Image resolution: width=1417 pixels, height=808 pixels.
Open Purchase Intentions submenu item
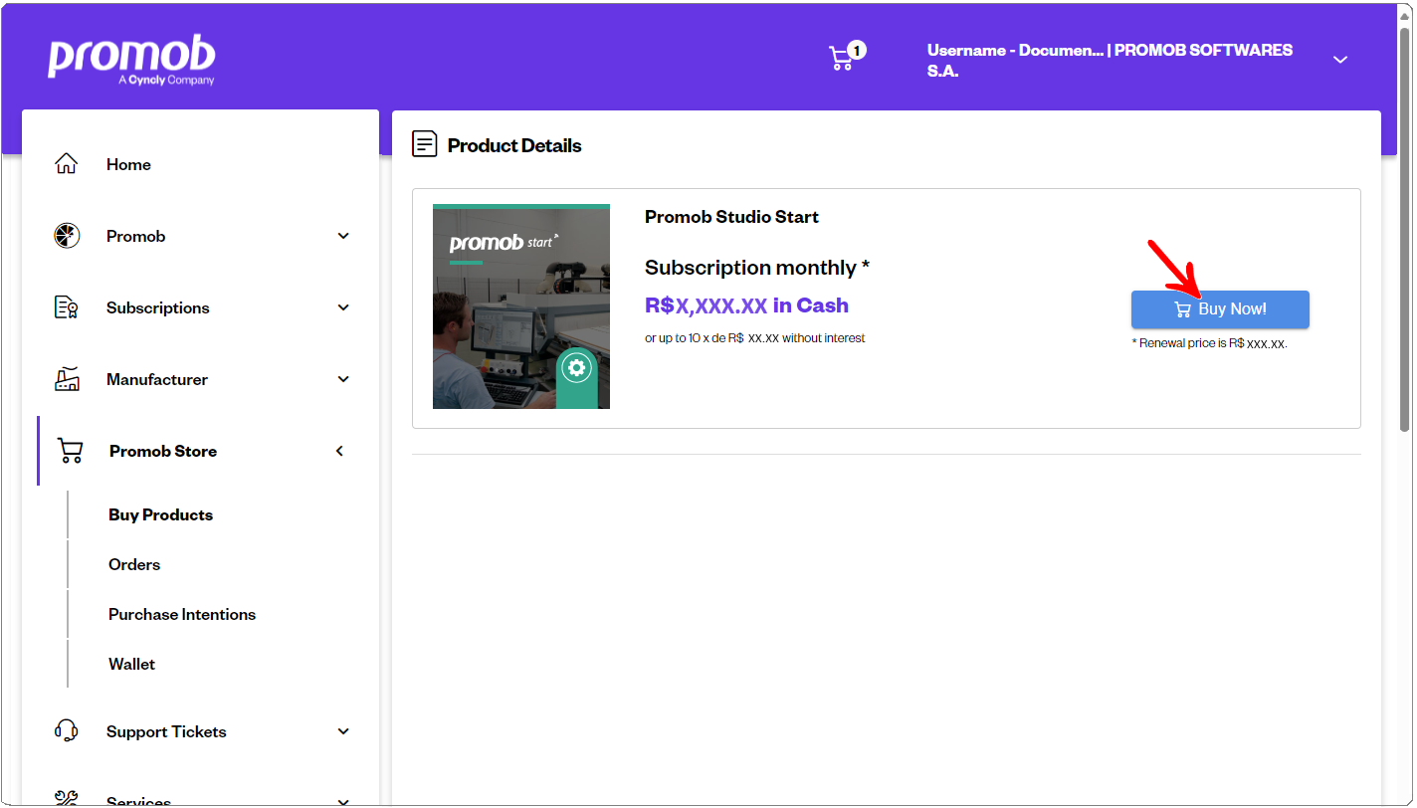click(x=182, y=614)
